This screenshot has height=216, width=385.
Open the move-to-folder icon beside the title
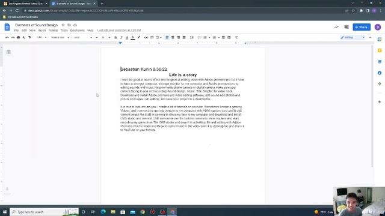[69, 25]
